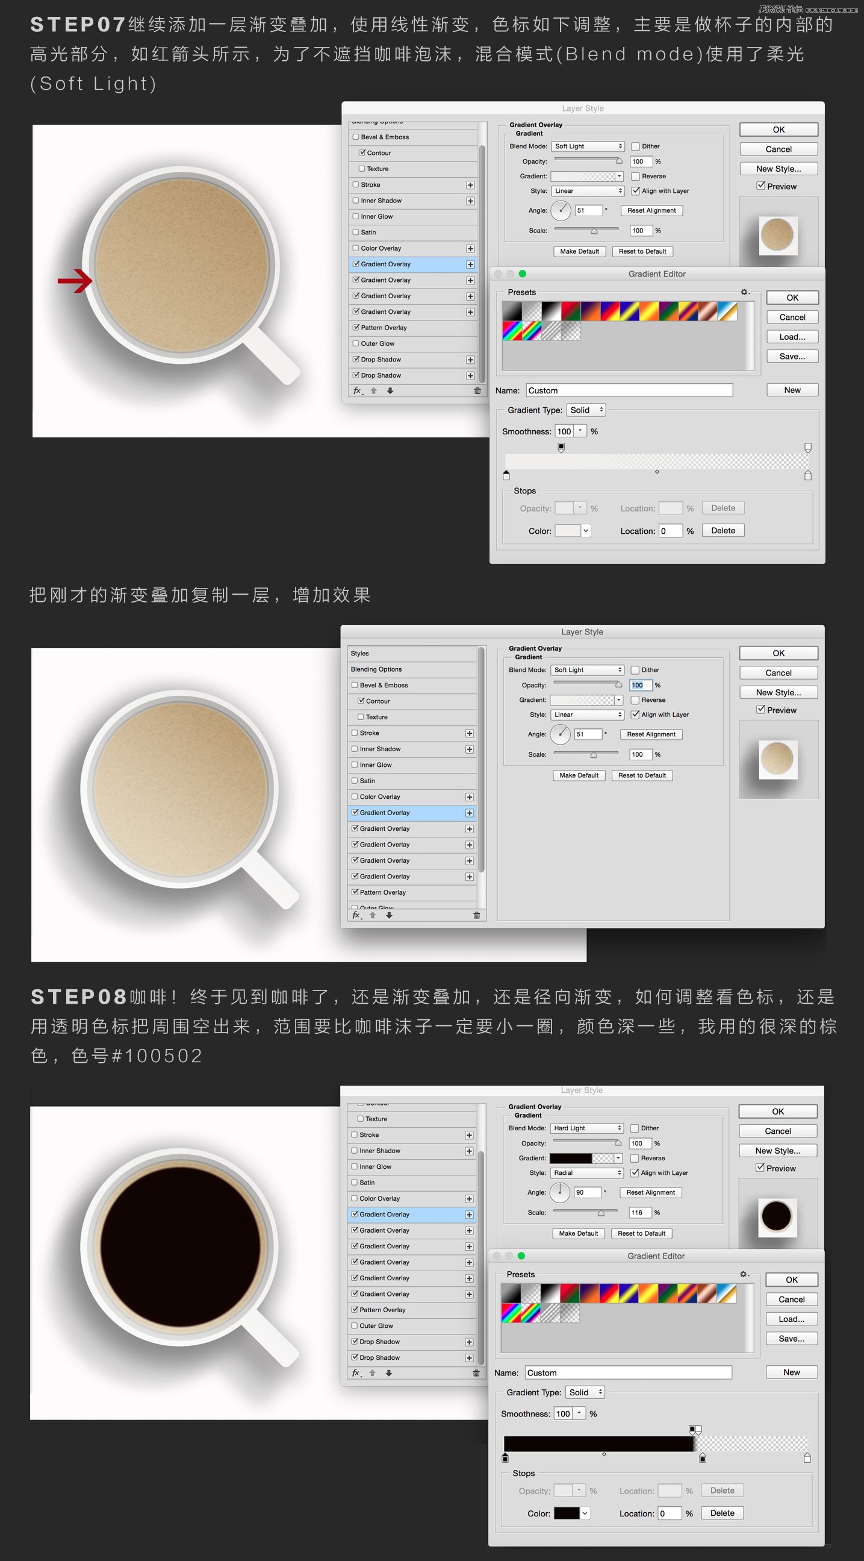Image resolution: width=864 pixels, height=1561 pixels.
Task: Open gear menu in bottom Gradient Editor presets
Action: point(744,1274)
